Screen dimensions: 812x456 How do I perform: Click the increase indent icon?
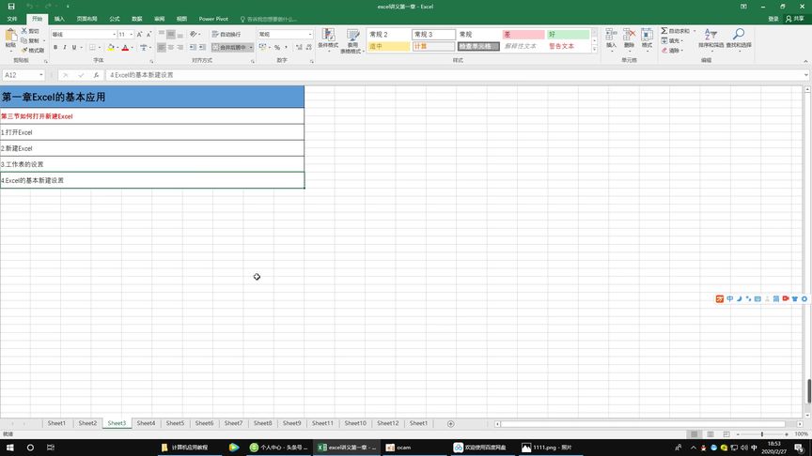202,48
